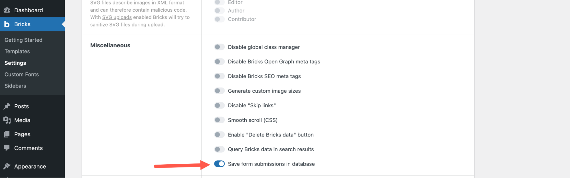Choose the Author role option
Viewport: 570px width, 178px height.
[x=219, y=11]
